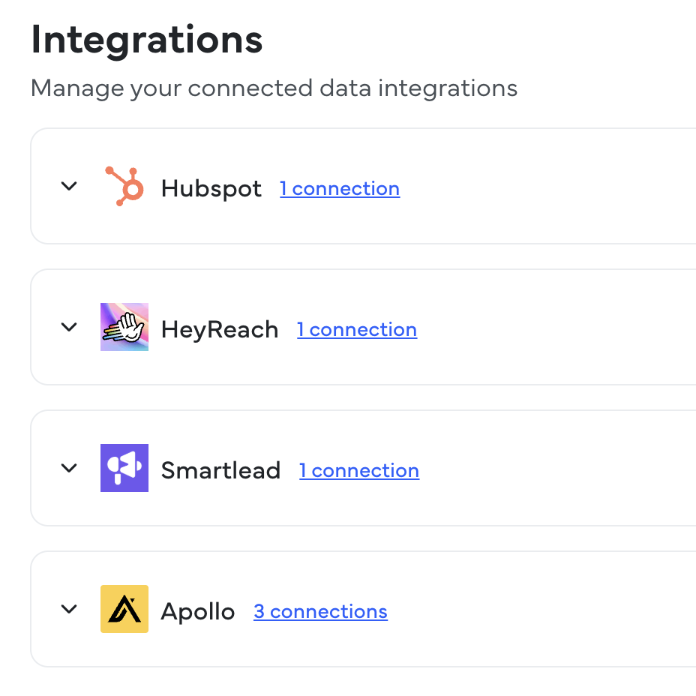Select the Hubspot name text
Screen dimensions: 696x696
(x=211, y=189)
